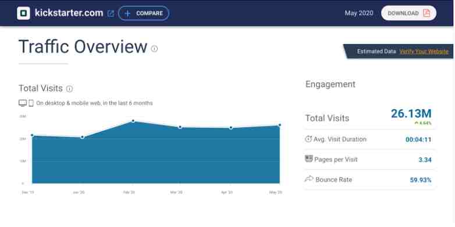The height and width of the screenshot is (227, 455).
Task: Click the plus COMPARE button
Action: [144, 13]
